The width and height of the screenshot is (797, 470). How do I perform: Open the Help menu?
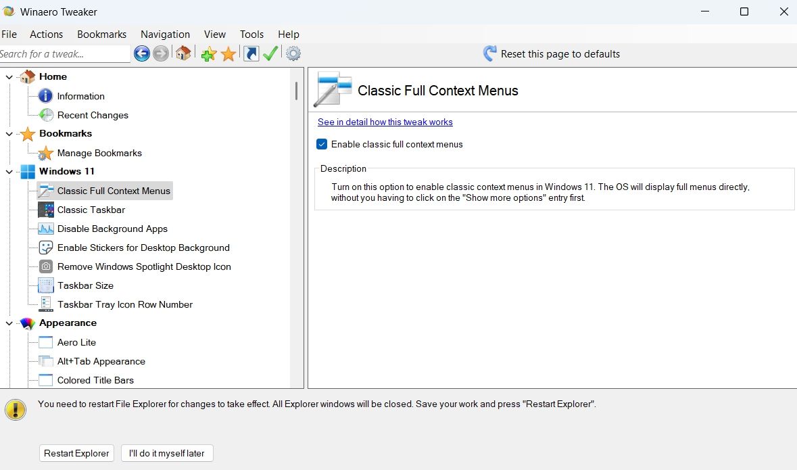[288, 34]
